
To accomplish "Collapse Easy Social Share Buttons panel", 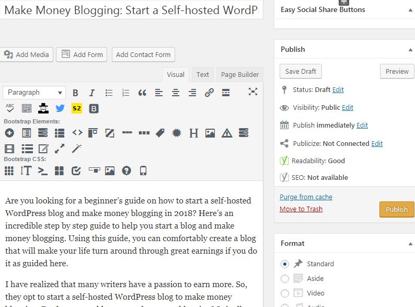I will 410,10.
